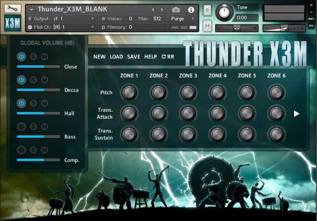Enable Comp. mic power button
This screenshot has height=221, width=317.
tap(21, 150)
